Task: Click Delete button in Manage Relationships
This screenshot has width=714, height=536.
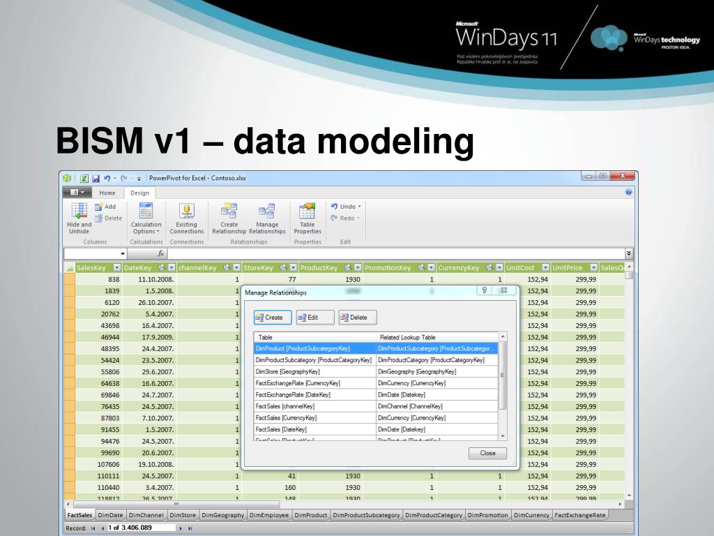Action: tap(358, 318)
